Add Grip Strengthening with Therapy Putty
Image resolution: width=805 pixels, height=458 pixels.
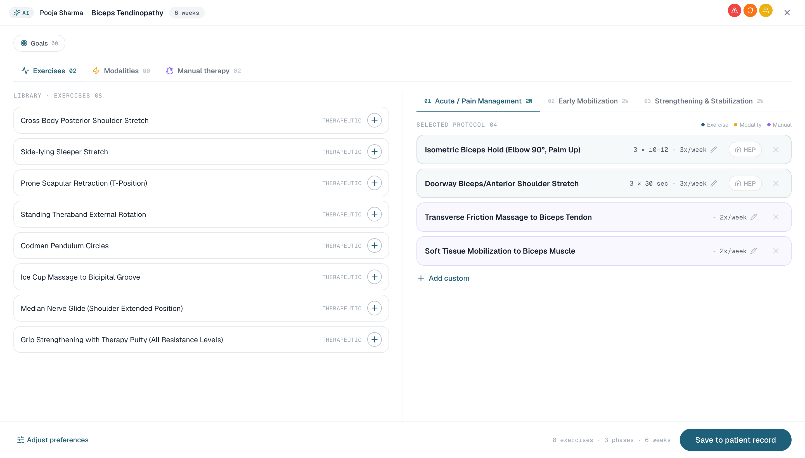click(x=374, y=339)
